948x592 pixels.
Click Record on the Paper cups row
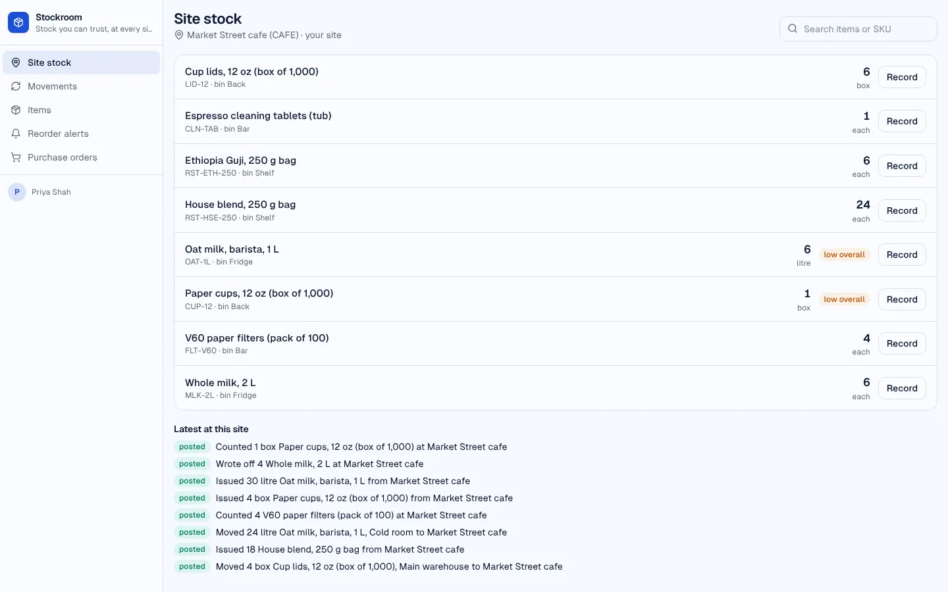point(902,299)
